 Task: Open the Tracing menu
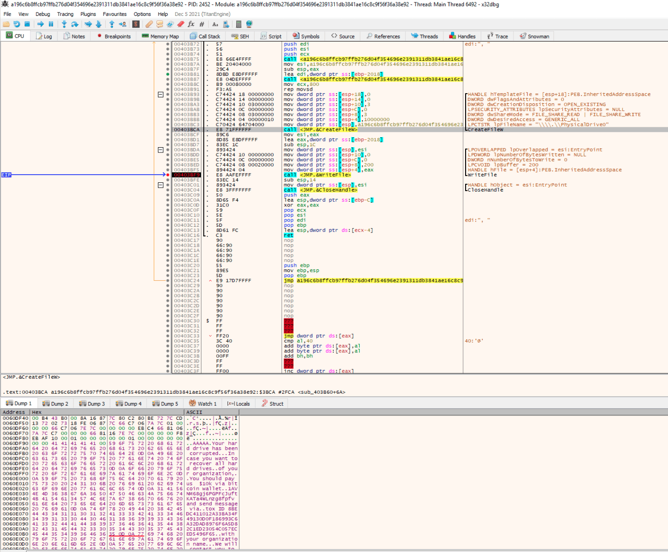[x=65, y=14]
